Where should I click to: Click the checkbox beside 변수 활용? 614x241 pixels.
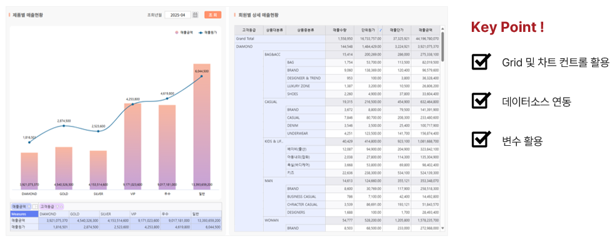point(481,139)
